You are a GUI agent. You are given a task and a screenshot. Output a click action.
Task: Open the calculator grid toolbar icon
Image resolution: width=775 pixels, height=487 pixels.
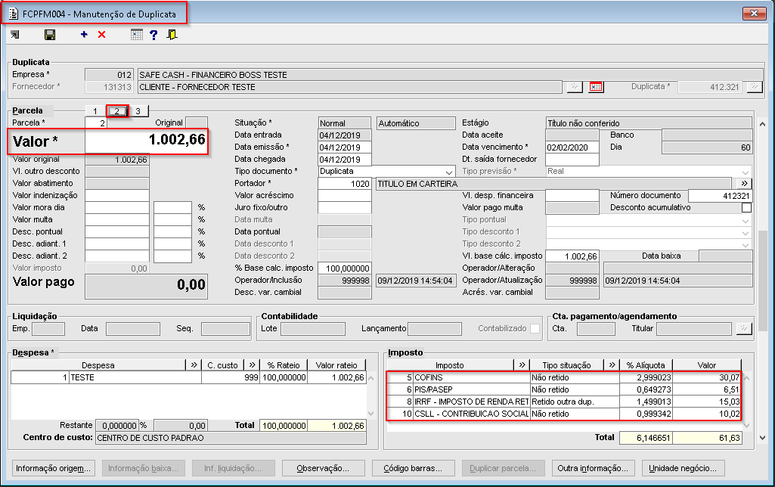tap(136, 35)
